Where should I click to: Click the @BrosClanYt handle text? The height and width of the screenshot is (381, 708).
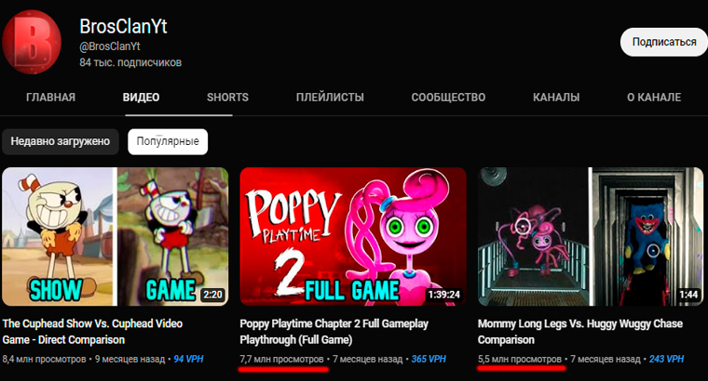point(110,46)
